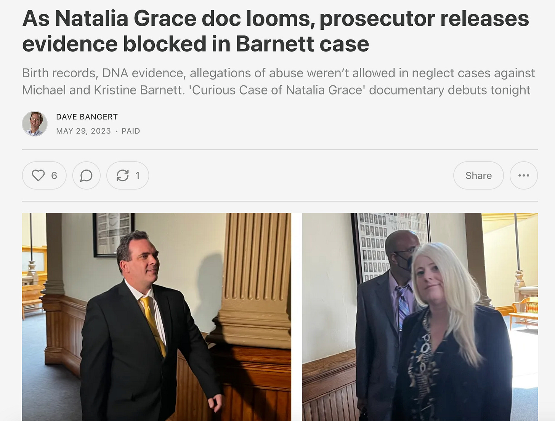Click the framed picture in left photo
555x421 pixels.
pos(114,233)
